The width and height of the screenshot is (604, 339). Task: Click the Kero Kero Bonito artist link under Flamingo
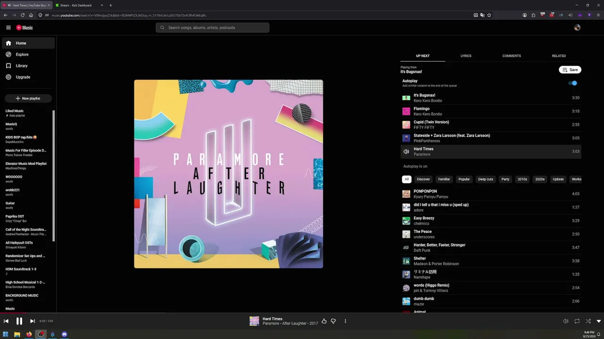click(428, 114)
